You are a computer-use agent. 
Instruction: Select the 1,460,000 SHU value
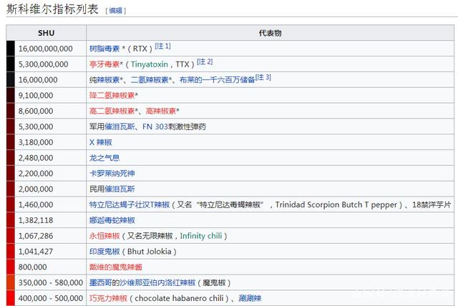(36, 204)
